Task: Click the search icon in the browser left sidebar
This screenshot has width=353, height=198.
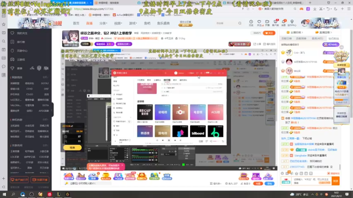Action: click(x=4, y=41)
